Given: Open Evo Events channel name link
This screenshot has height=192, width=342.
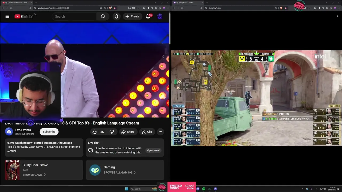Looking at the screenshot, I should [x=23, y=130].
